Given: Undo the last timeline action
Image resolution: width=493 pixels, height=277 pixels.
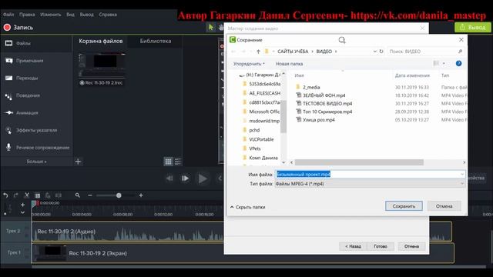Looking at the screenshot, I should (x=5, y=195).
